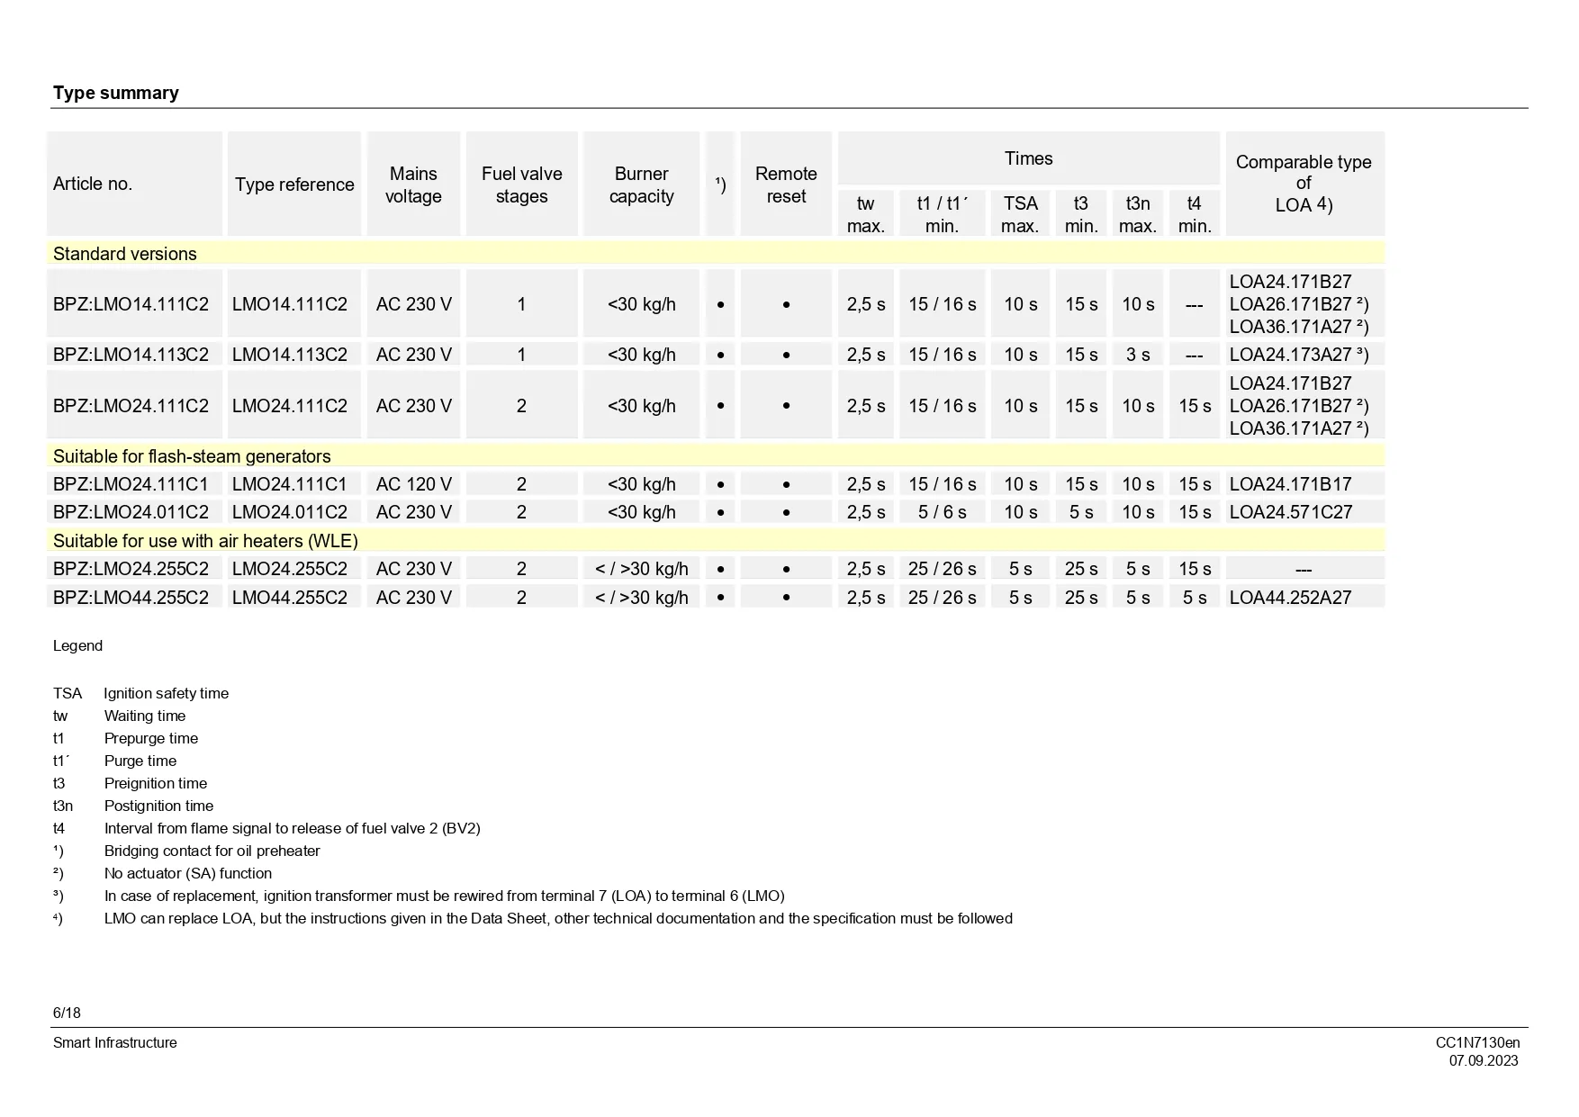The height and width of the screenshot is (1117, 1579).
Task: Select article number BPZ:LMO44.255C2
Action: 131,598
